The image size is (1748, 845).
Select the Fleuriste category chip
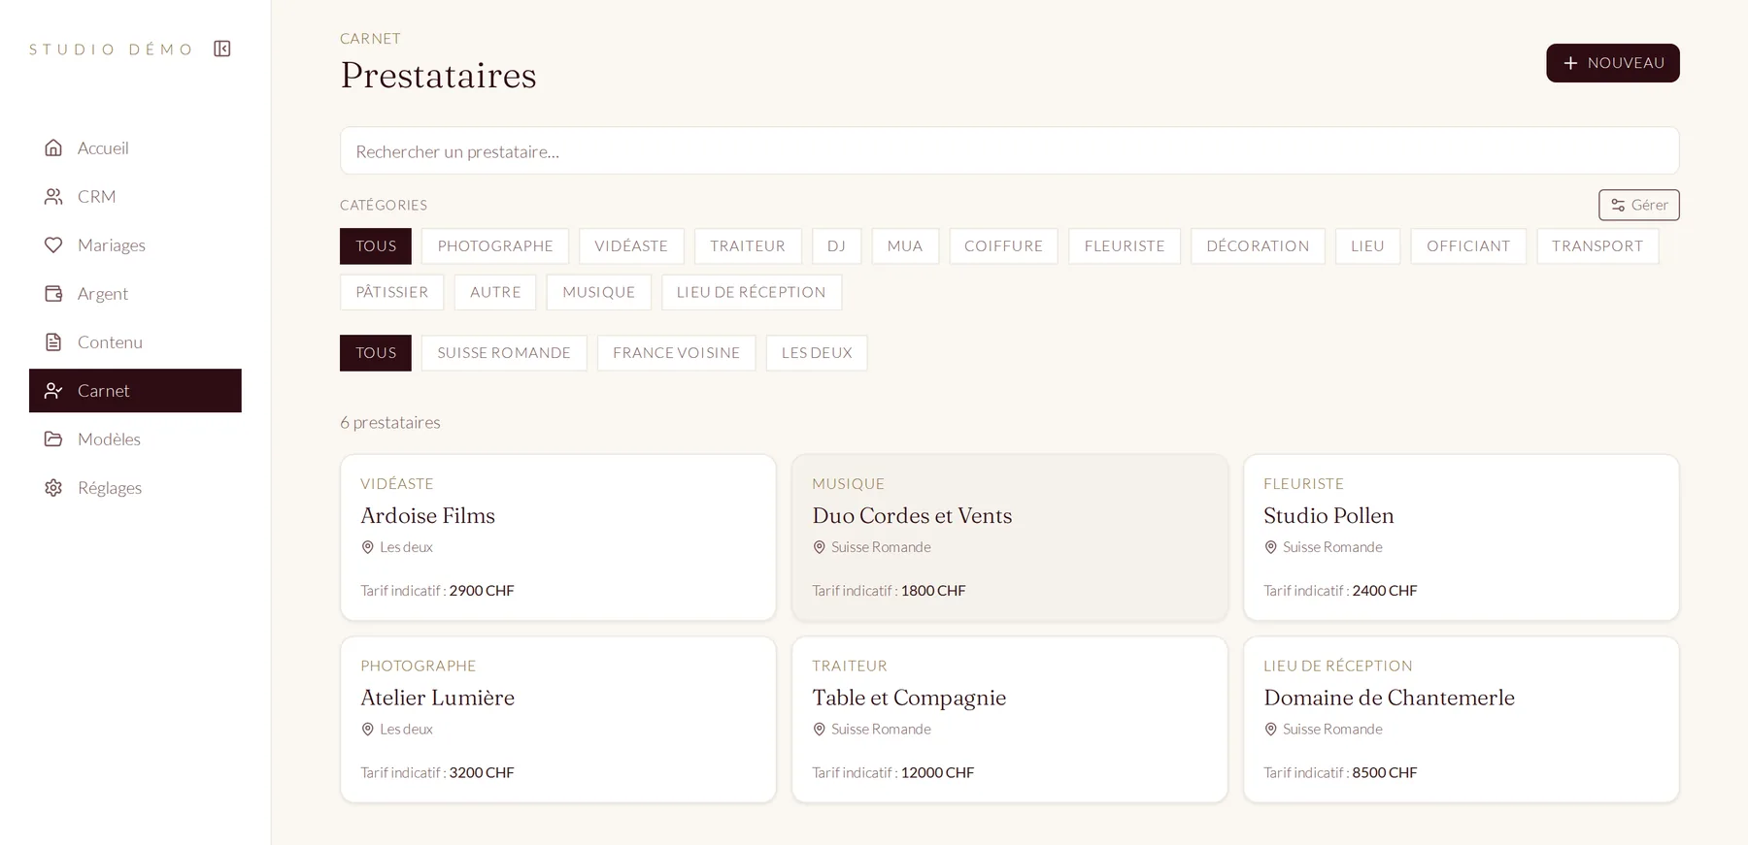click(1125, 246)
